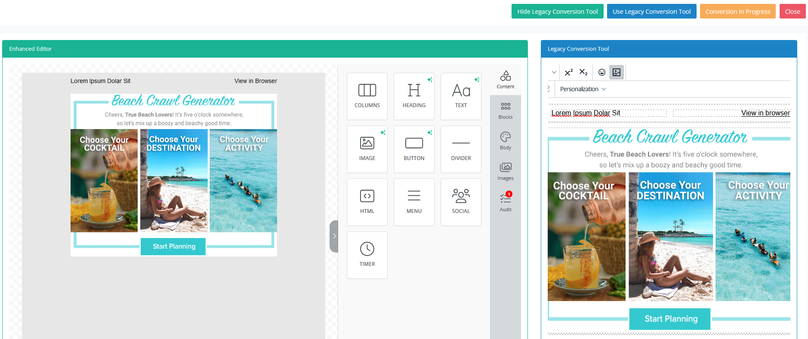This screenshot has width=808, height=339.
Task: Add a Text content block
Action: tap(461, 96)
